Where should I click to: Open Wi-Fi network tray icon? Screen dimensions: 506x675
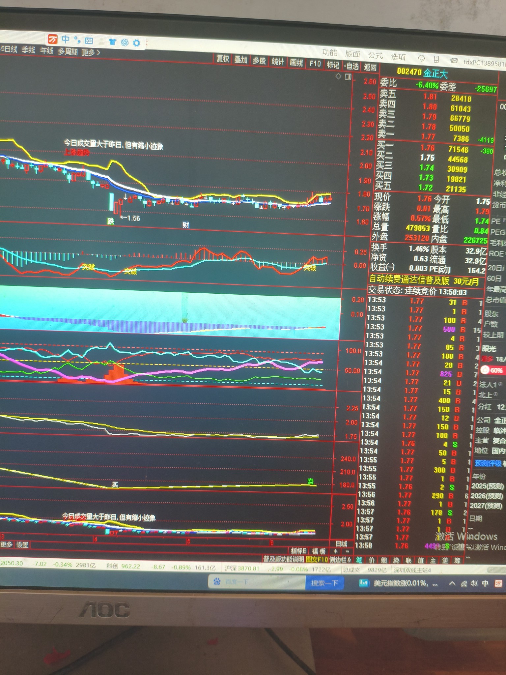464,584
